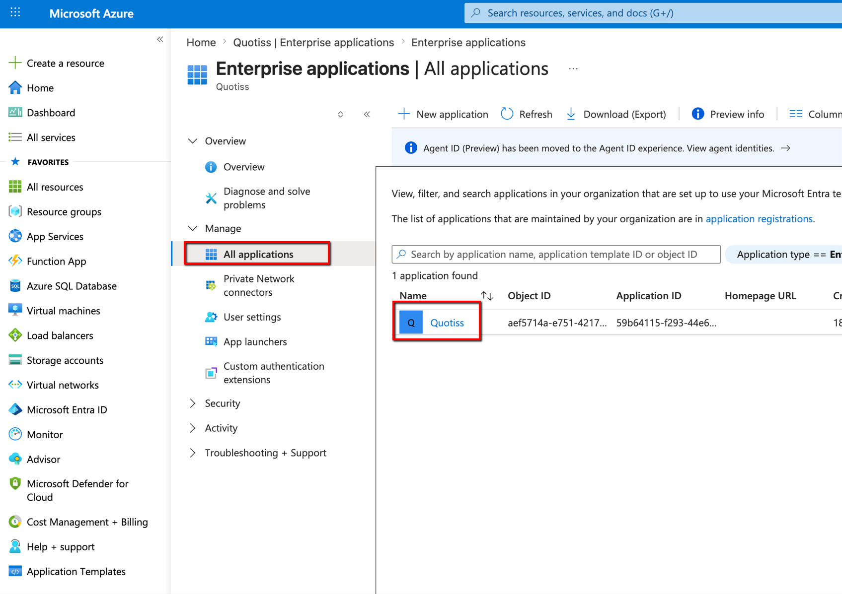842x594 pixels.
Task: Click New application button
Action: coord(443,114)
